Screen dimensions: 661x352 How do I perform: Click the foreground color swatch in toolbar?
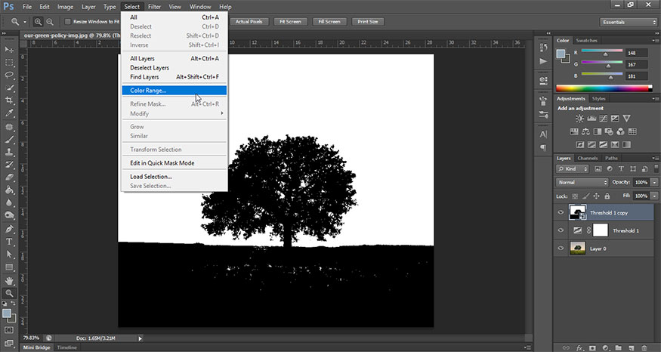tap(7, 313)
